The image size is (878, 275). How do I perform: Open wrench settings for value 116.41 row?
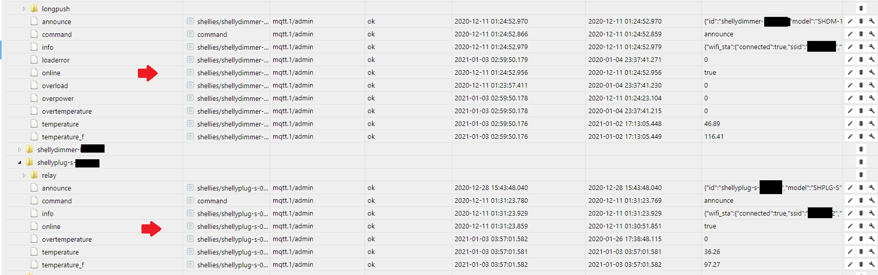point(871,136)
